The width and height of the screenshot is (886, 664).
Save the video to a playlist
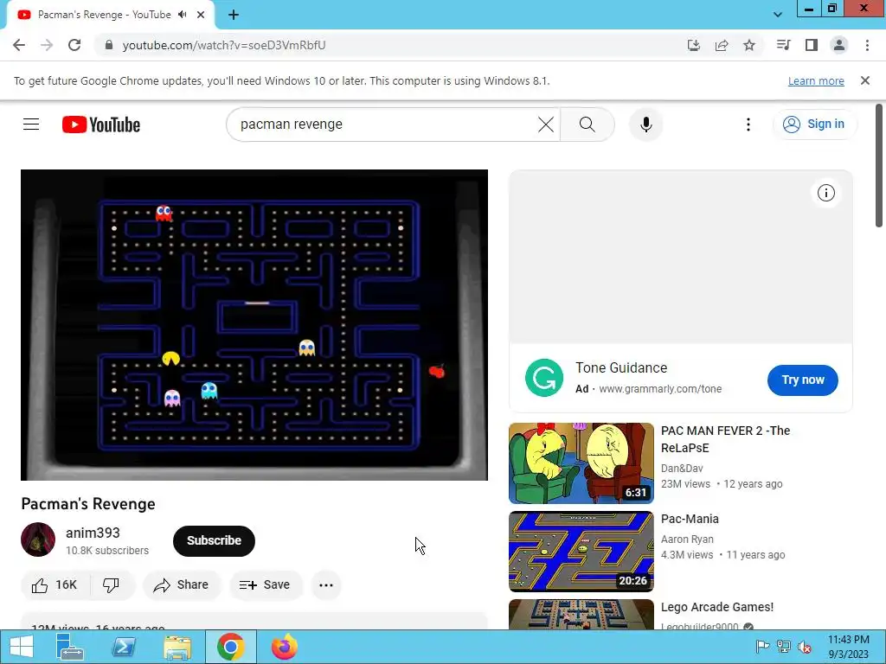click(x=265, y=585)
